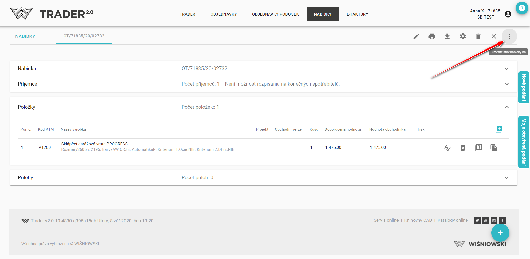Screen dimensions: 530x259
Task: Click the Nové podání side button
Action: (x=524, y=87)
